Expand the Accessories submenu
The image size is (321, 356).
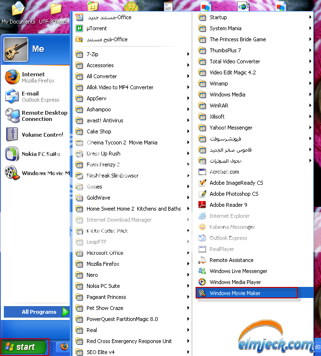[133, 65]
